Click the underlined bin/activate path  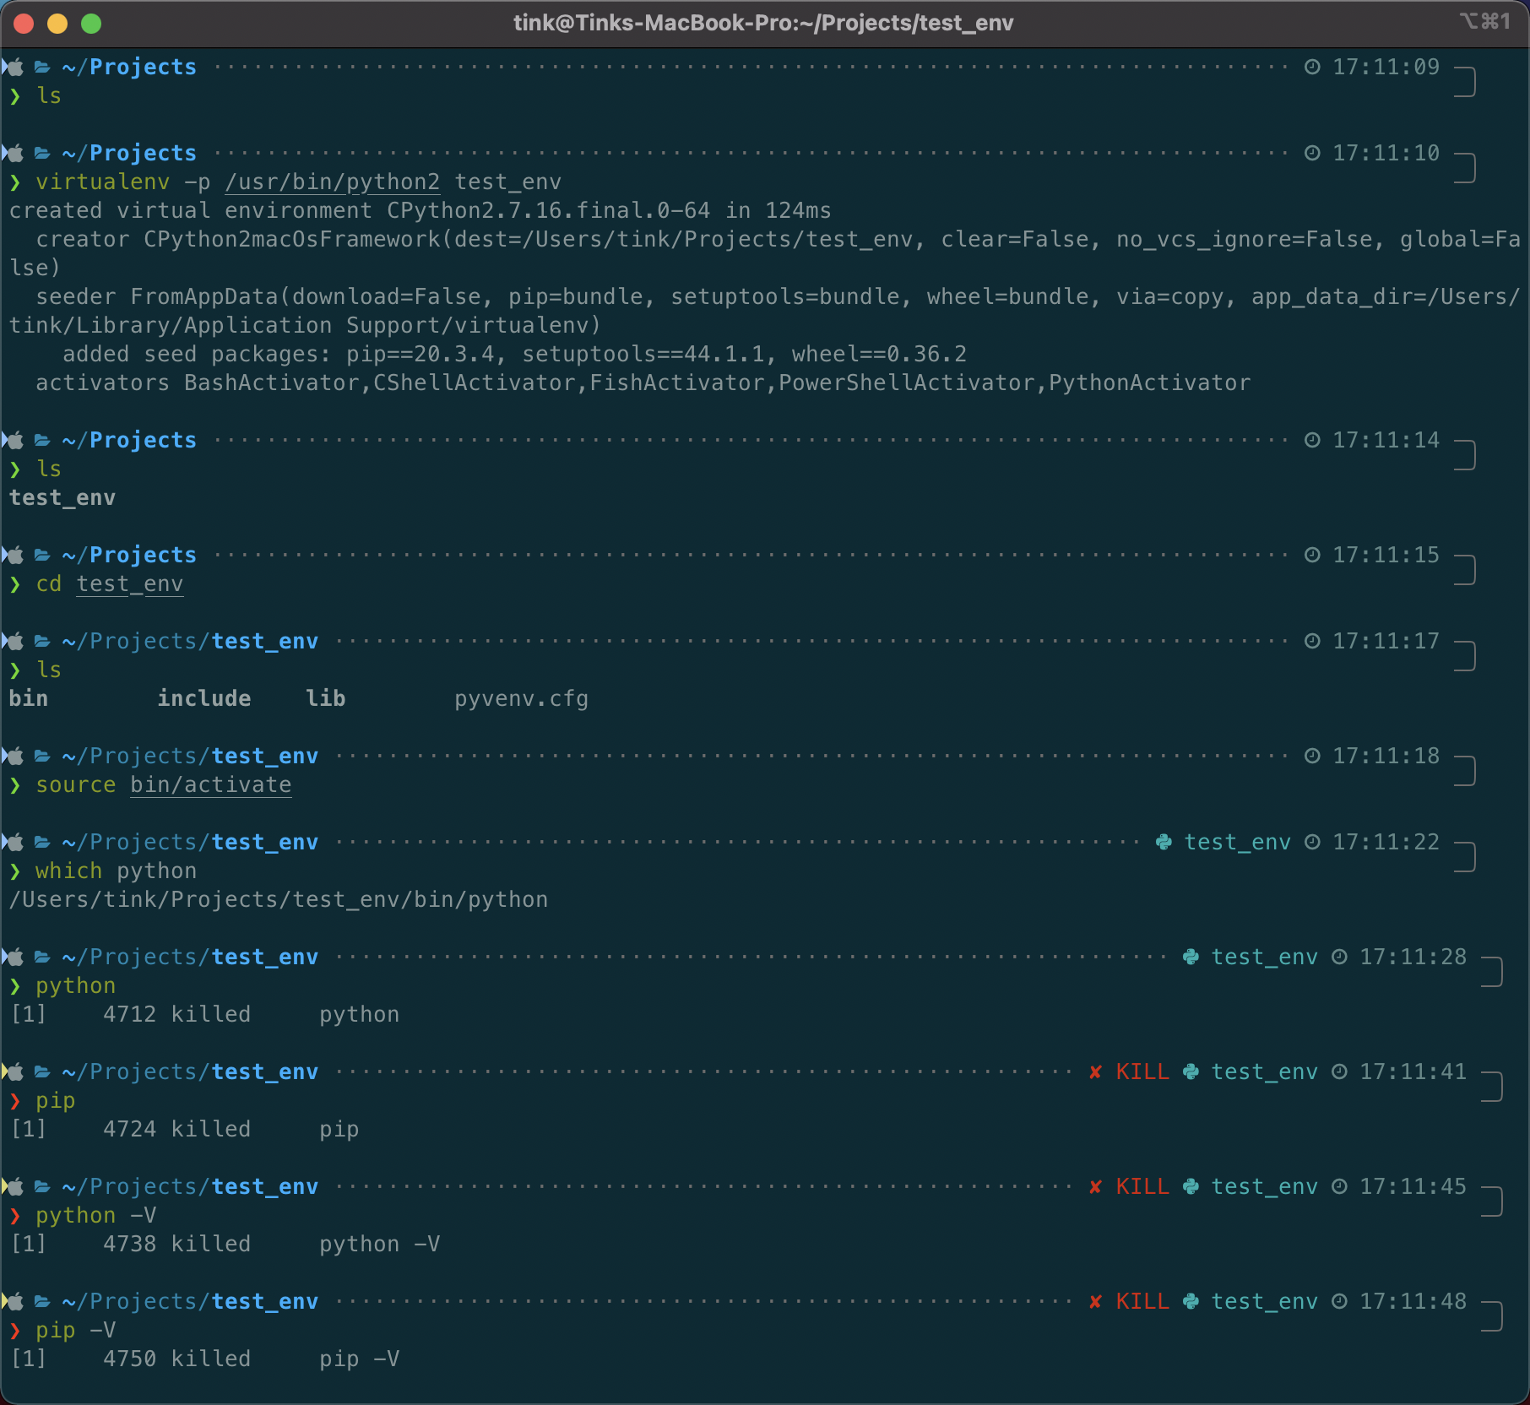point(210,785)
